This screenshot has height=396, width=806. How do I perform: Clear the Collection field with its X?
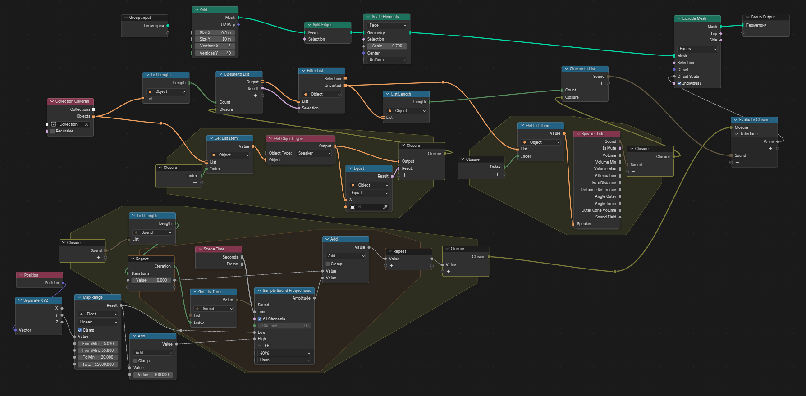coord(87,124)
